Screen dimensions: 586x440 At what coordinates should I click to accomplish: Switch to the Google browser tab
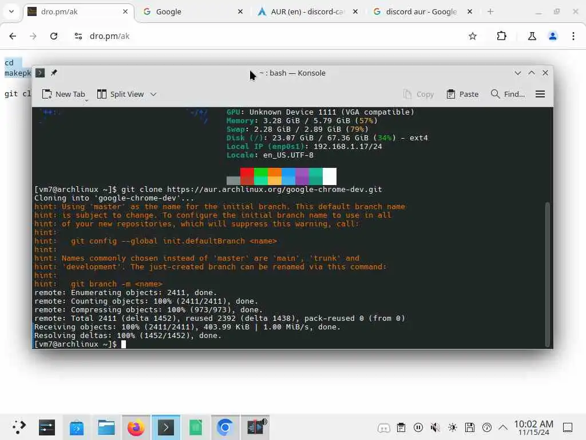(x=193, y=11)
